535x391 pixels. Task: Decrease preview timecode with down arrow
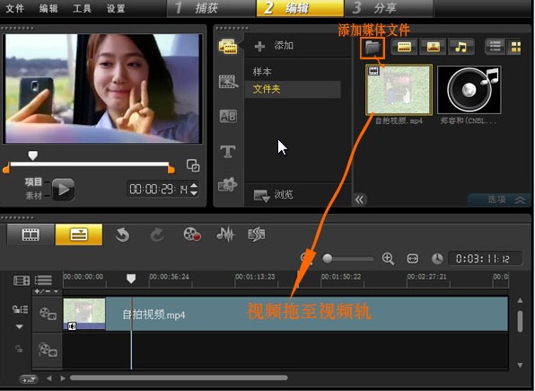194,193
